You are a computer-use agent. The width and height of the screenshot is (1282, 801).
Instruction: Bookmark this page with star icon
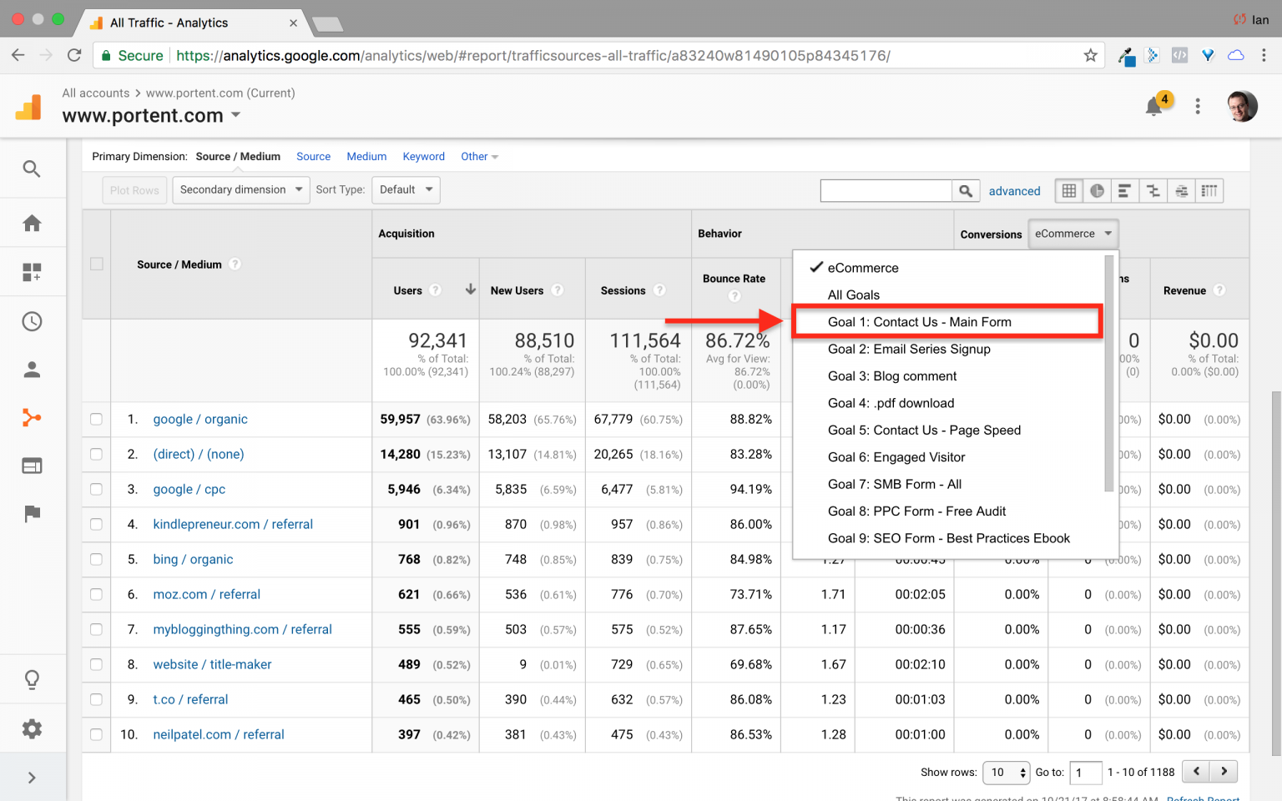(1090, 55)
